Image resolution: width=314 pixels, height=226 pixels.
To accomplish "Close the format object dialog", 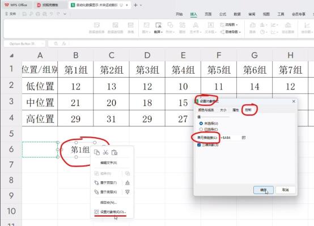I will 294,101.
